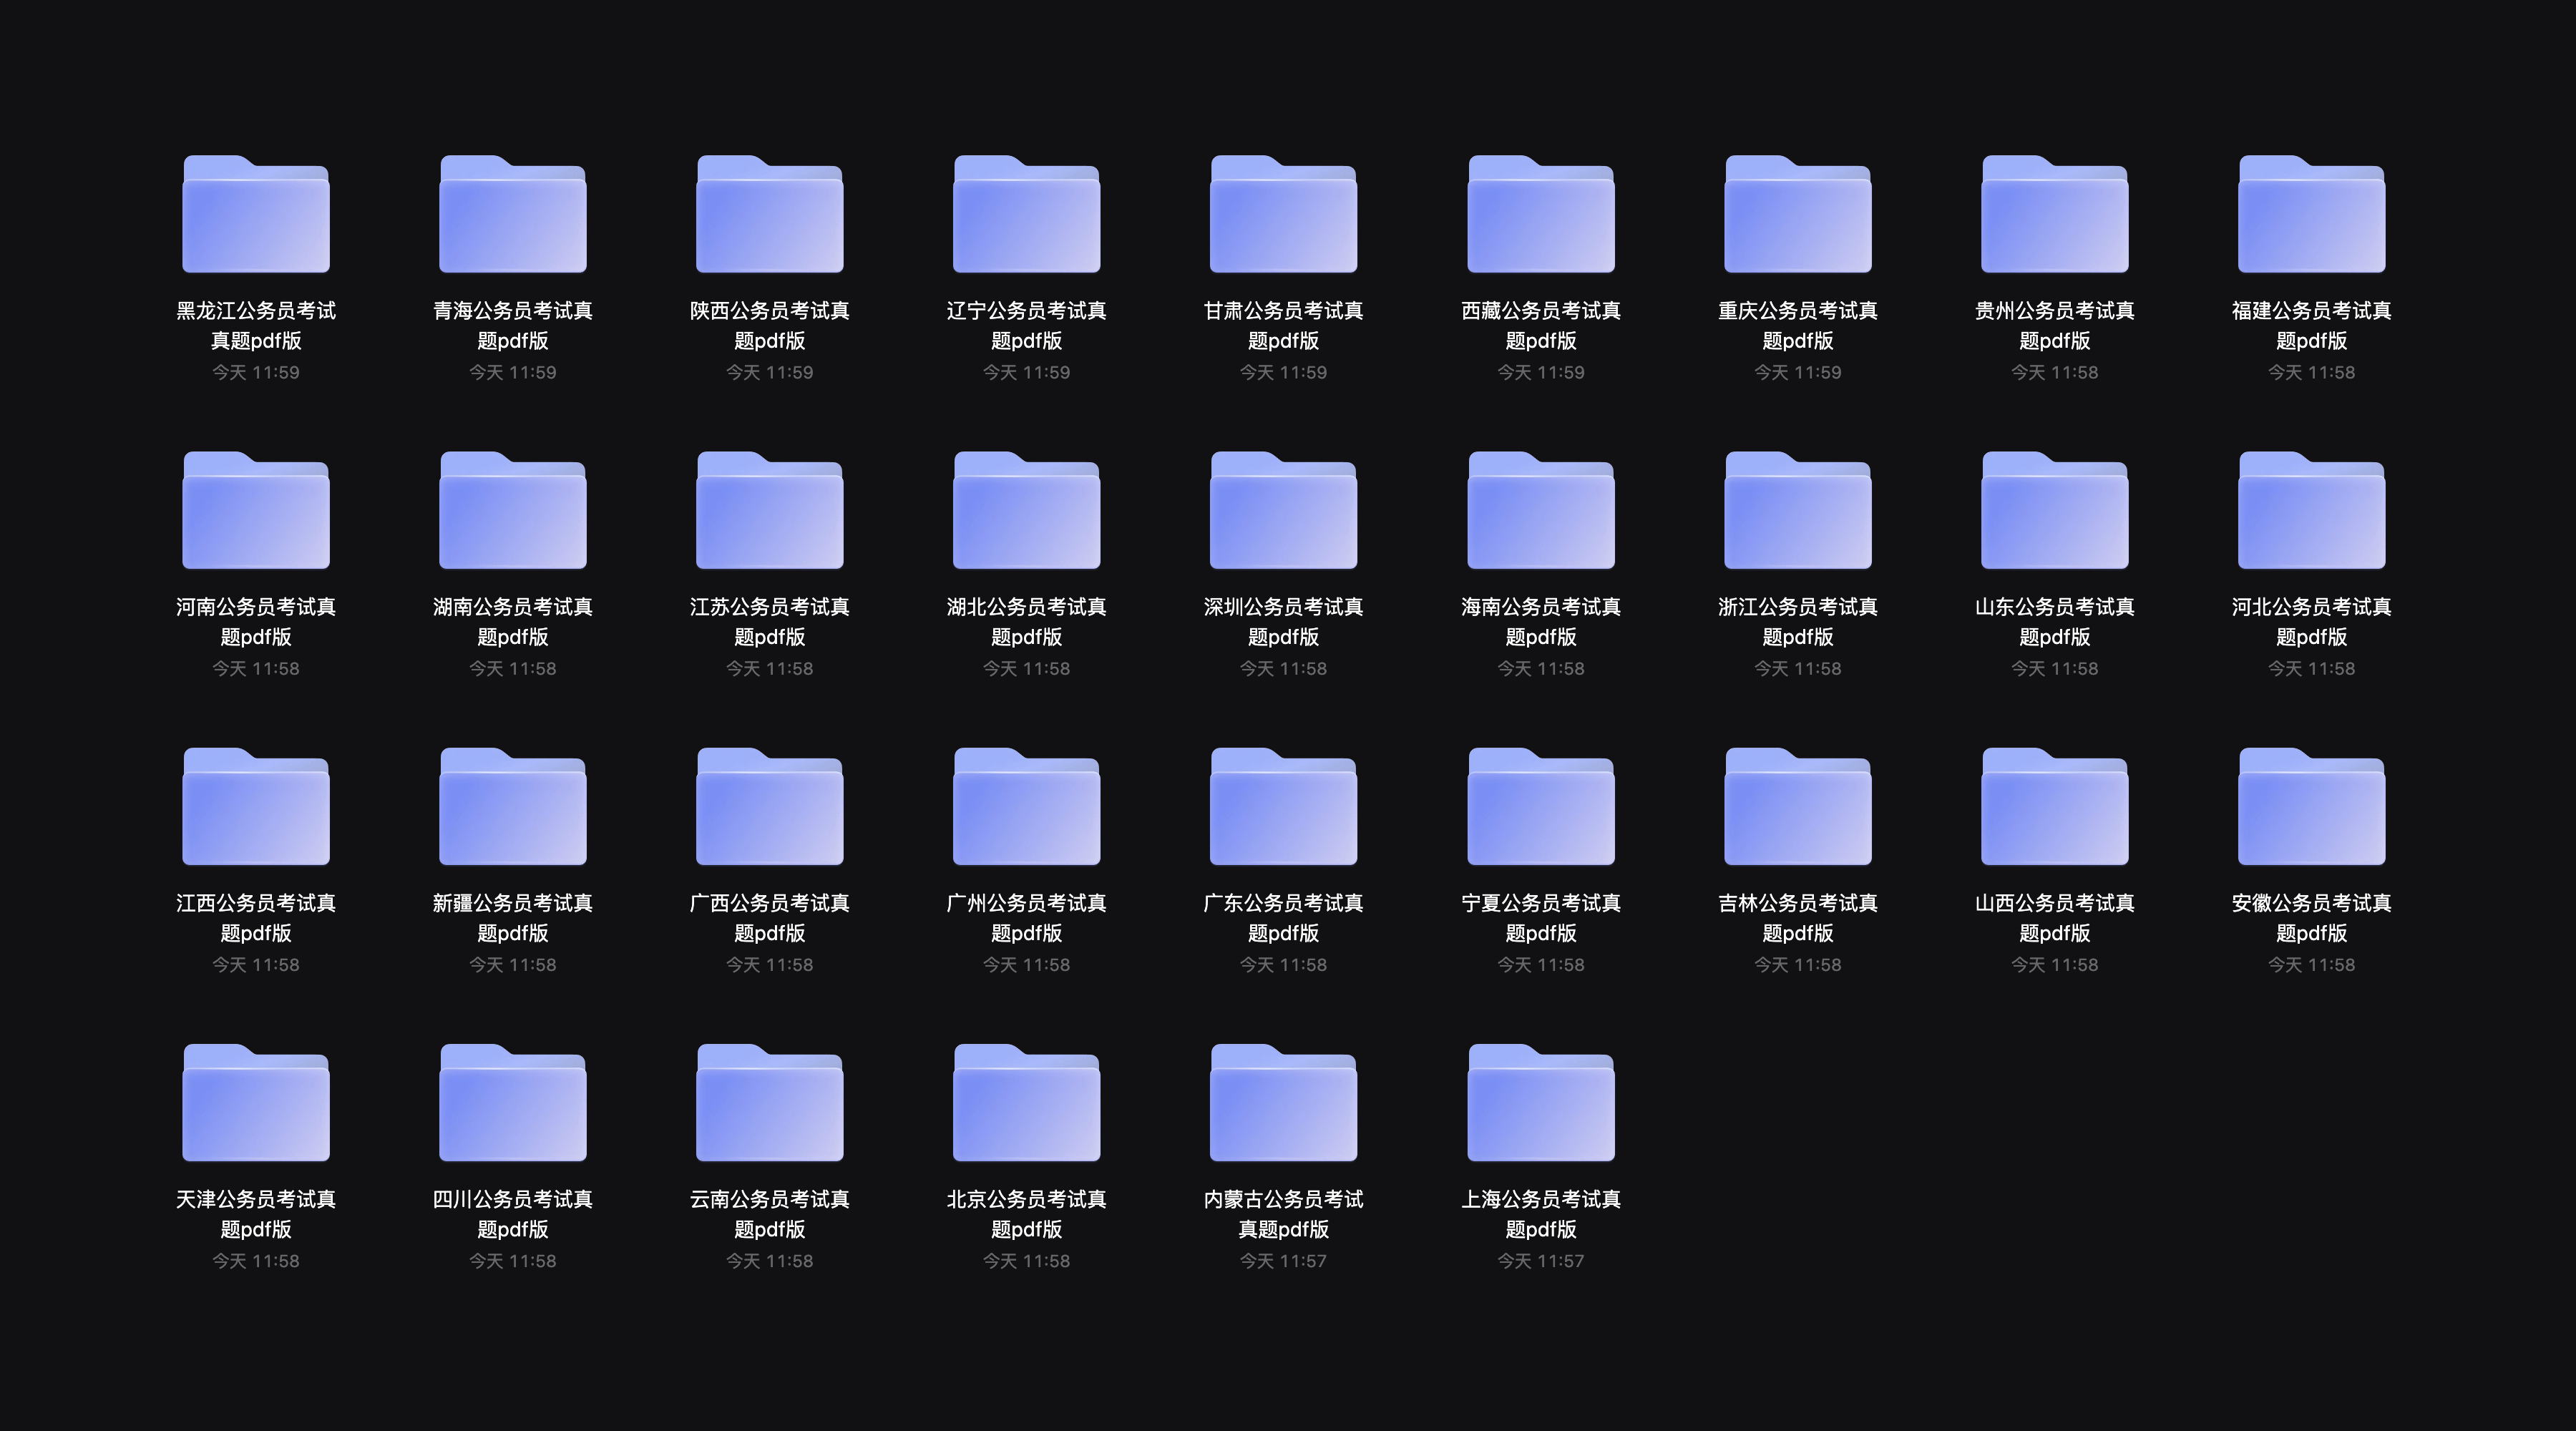Click the file name text 新疆公务员考试真题pdf版

coord(513,917)
